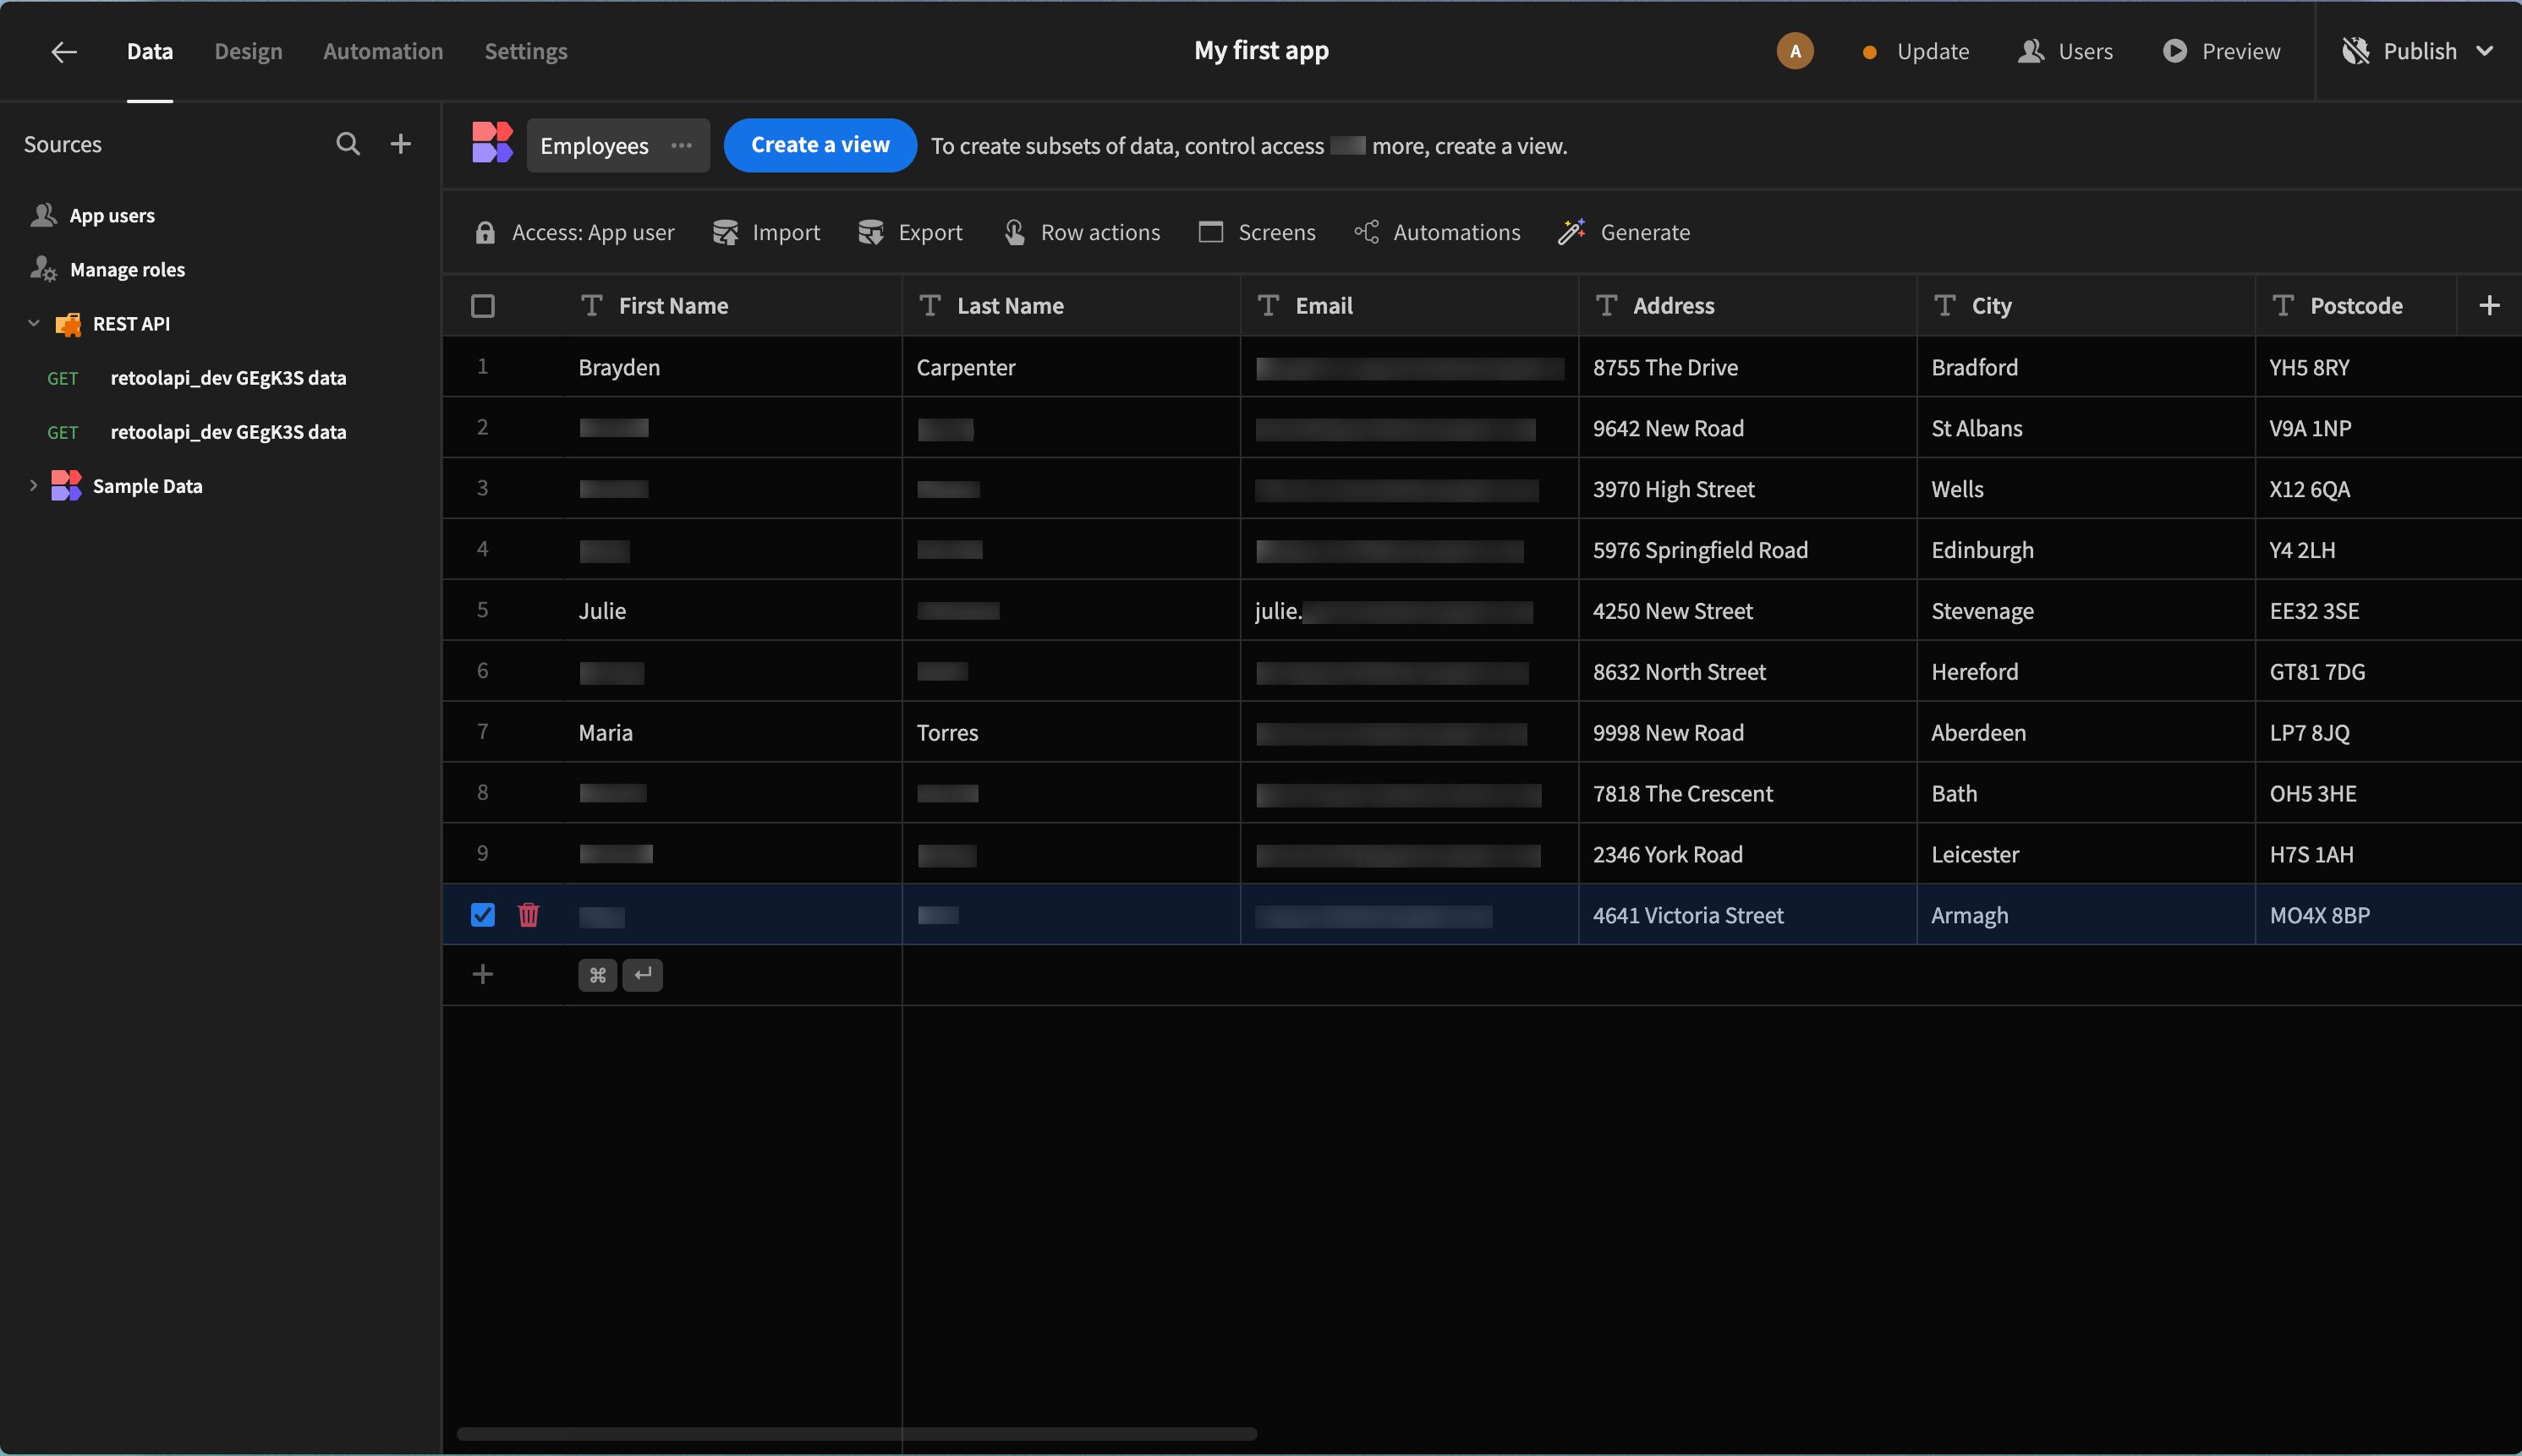Image resolution: width=2522 pixels, height=1456 pixels.
Task: Switch to the Data tab
Action: coord(150,51)
